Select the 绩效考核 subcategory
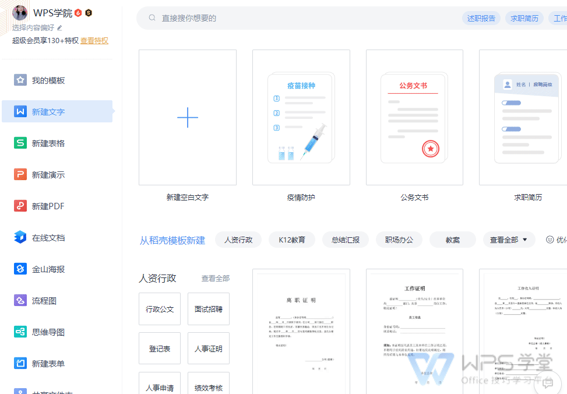Viewport: 567px width, 394px height. (208, 384)
